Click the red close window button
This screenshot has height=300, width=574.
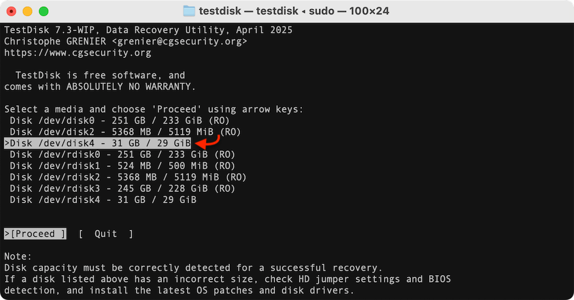pyautogui.click(x=11, y=11)
